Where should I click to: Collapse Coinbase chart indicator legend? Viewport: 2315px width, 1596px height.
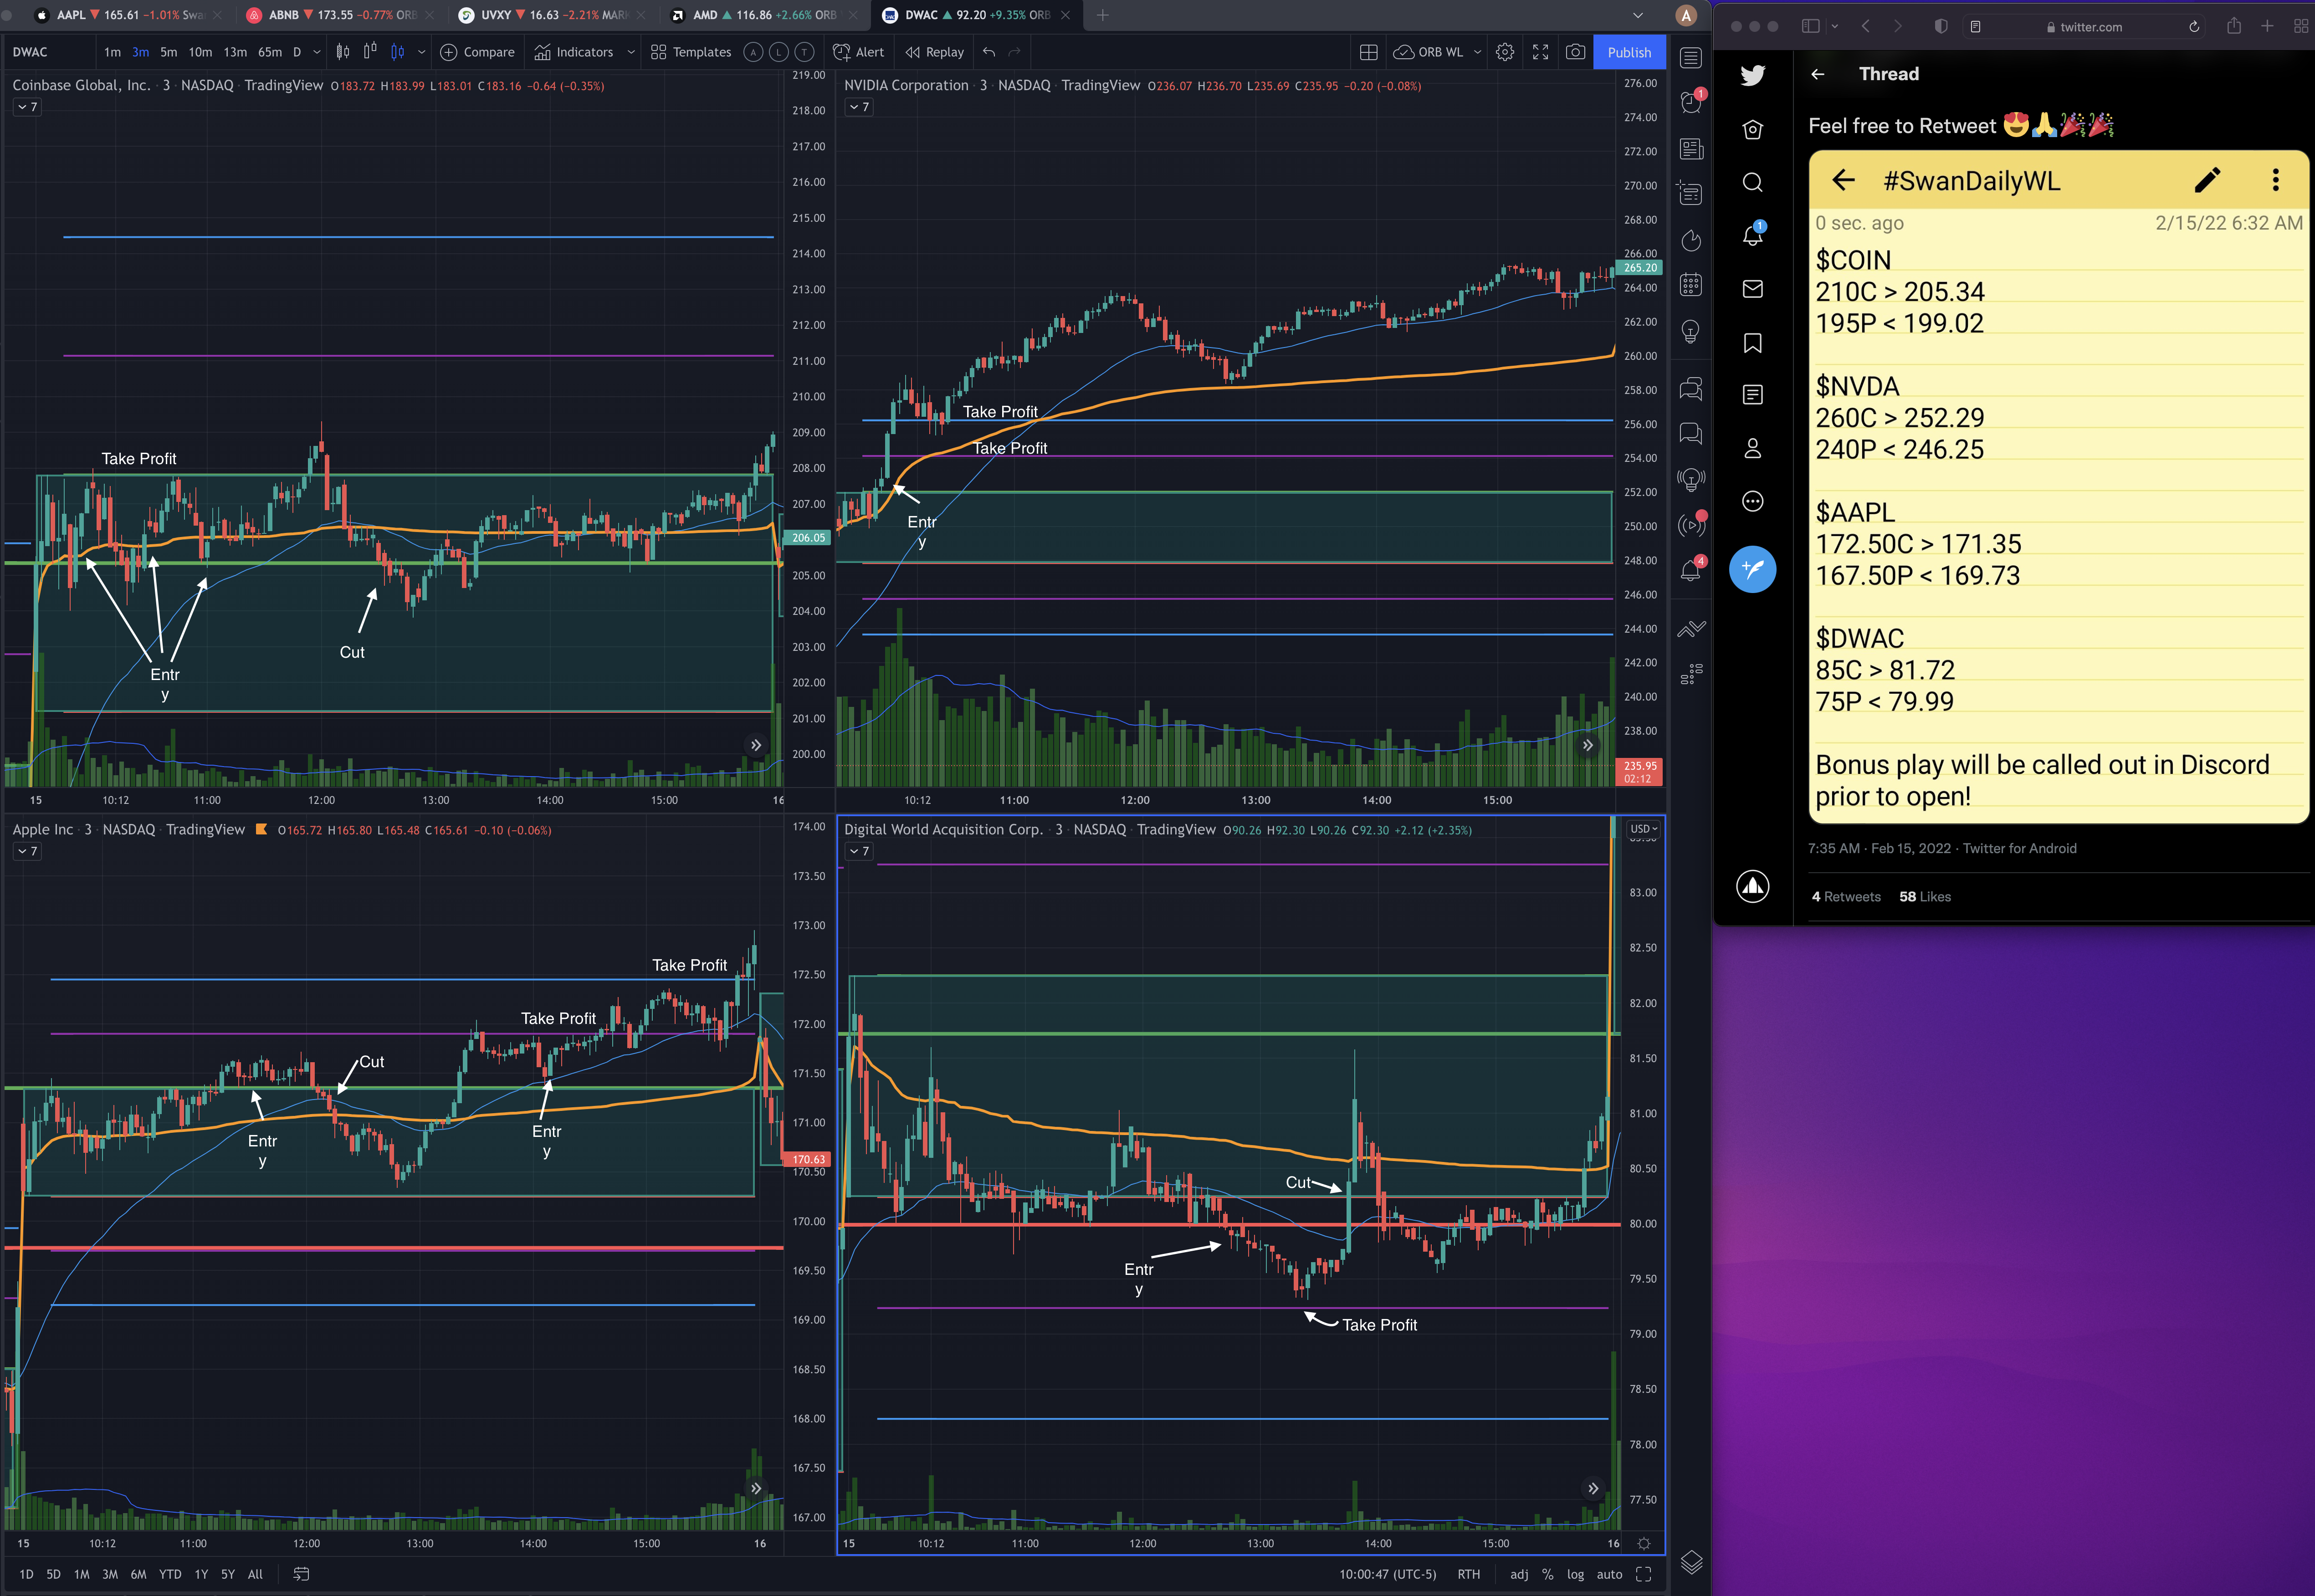[27, 107]
